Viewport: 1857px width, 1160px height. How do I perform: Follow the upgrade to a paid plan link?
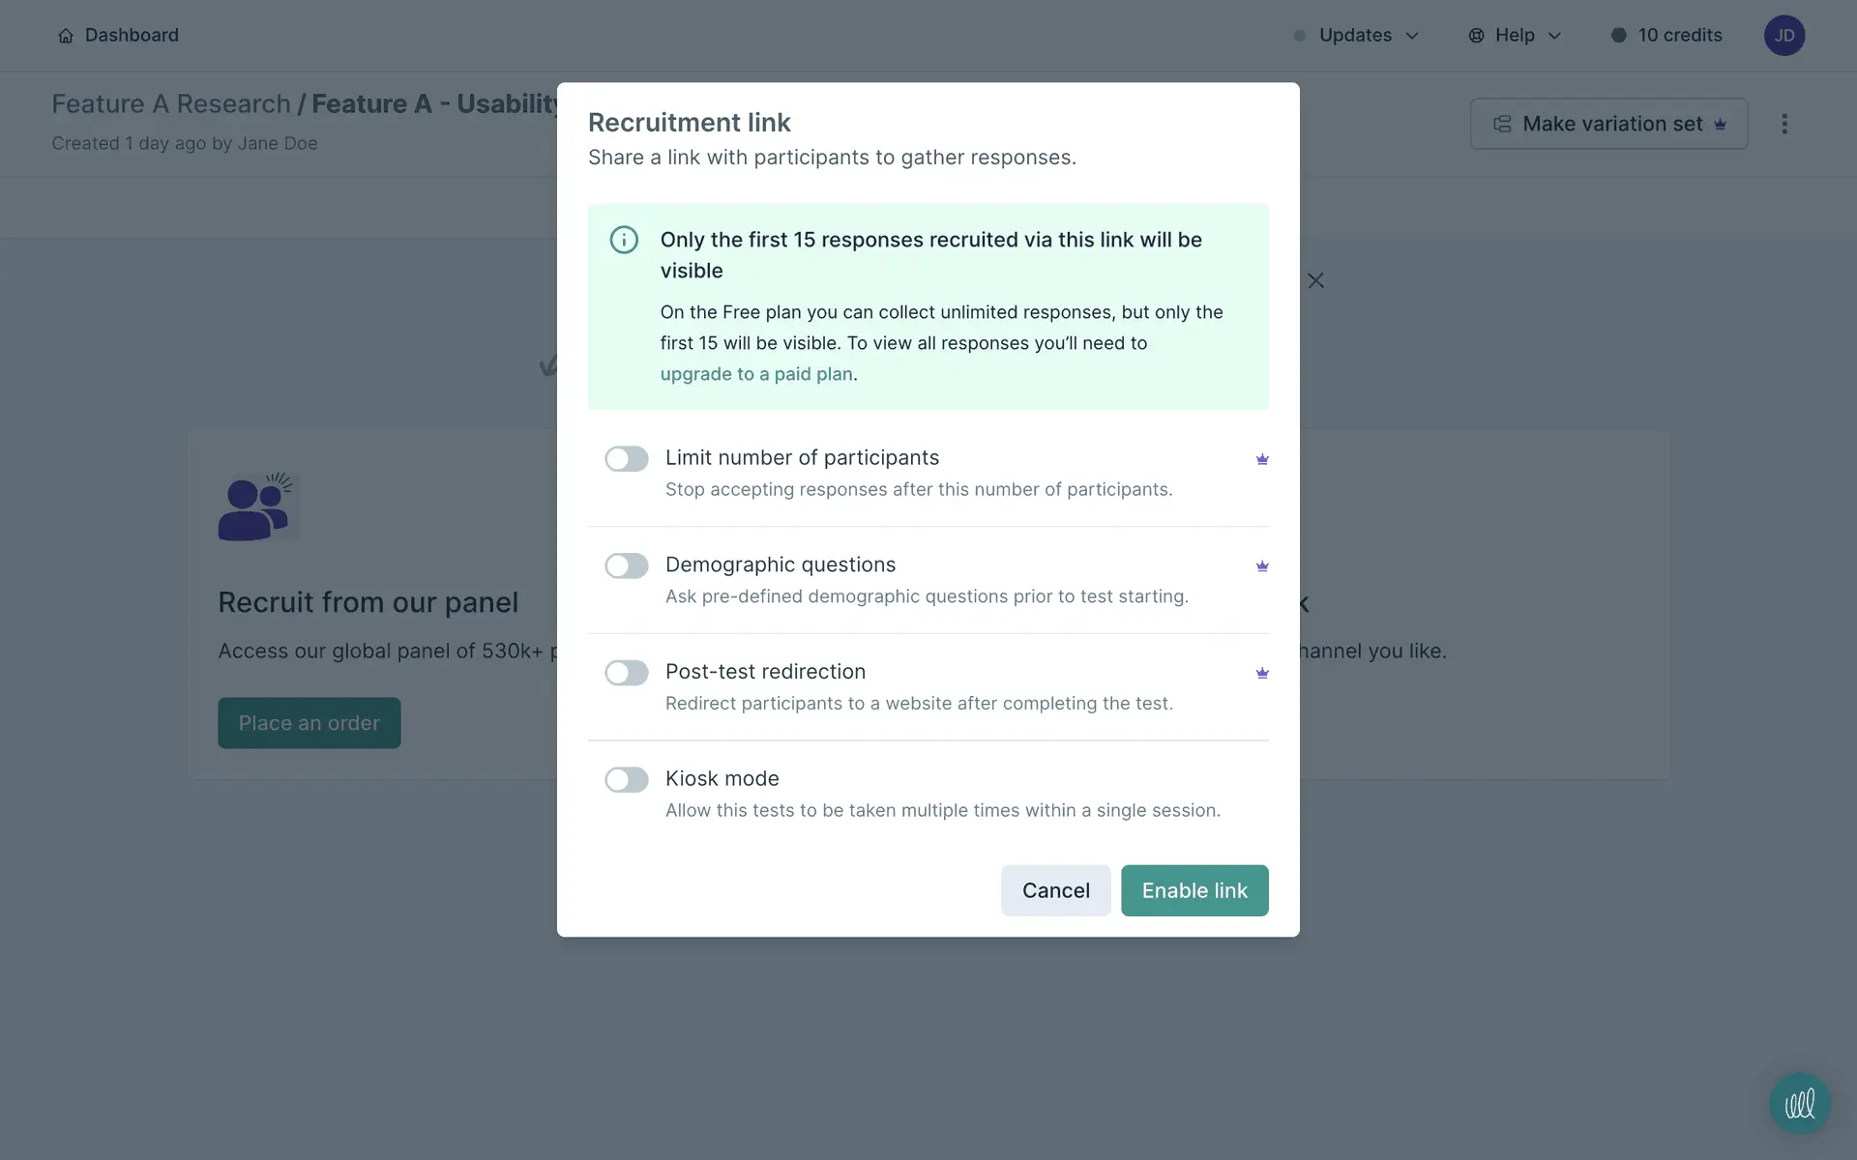coord(756,374)
